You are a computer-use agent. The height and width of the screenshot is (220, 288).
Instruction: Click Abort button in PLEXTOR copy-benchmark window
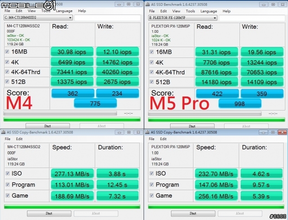click(x=240, y=213)
